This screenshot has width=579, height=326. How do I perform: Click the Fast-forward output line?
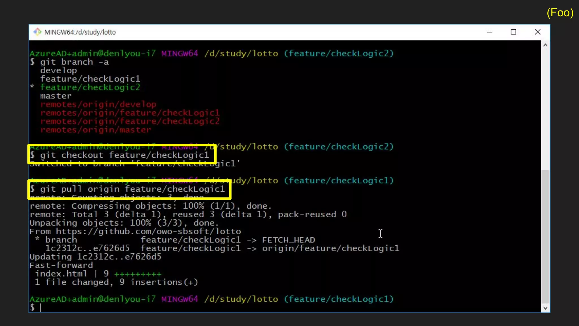pyautogui.click(x=61, y=265)
